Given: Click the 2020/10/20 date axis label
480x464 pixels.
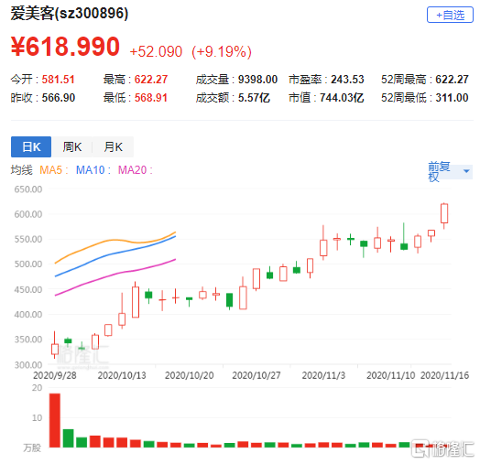Looking at the screenshot, I should click(x=190, y=375).
